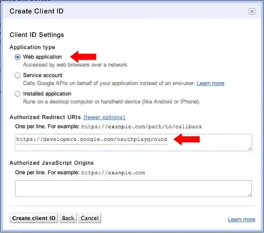The image size is (264, 233).
Task: Close the Create Client ID dialog
Action: [252, 12]
